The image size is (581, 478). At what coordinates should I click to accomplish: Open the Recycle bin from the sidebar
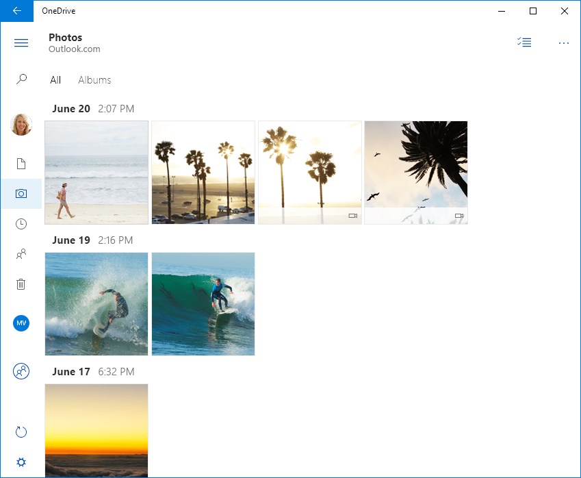pyautogui.click(x=21, y=284)
